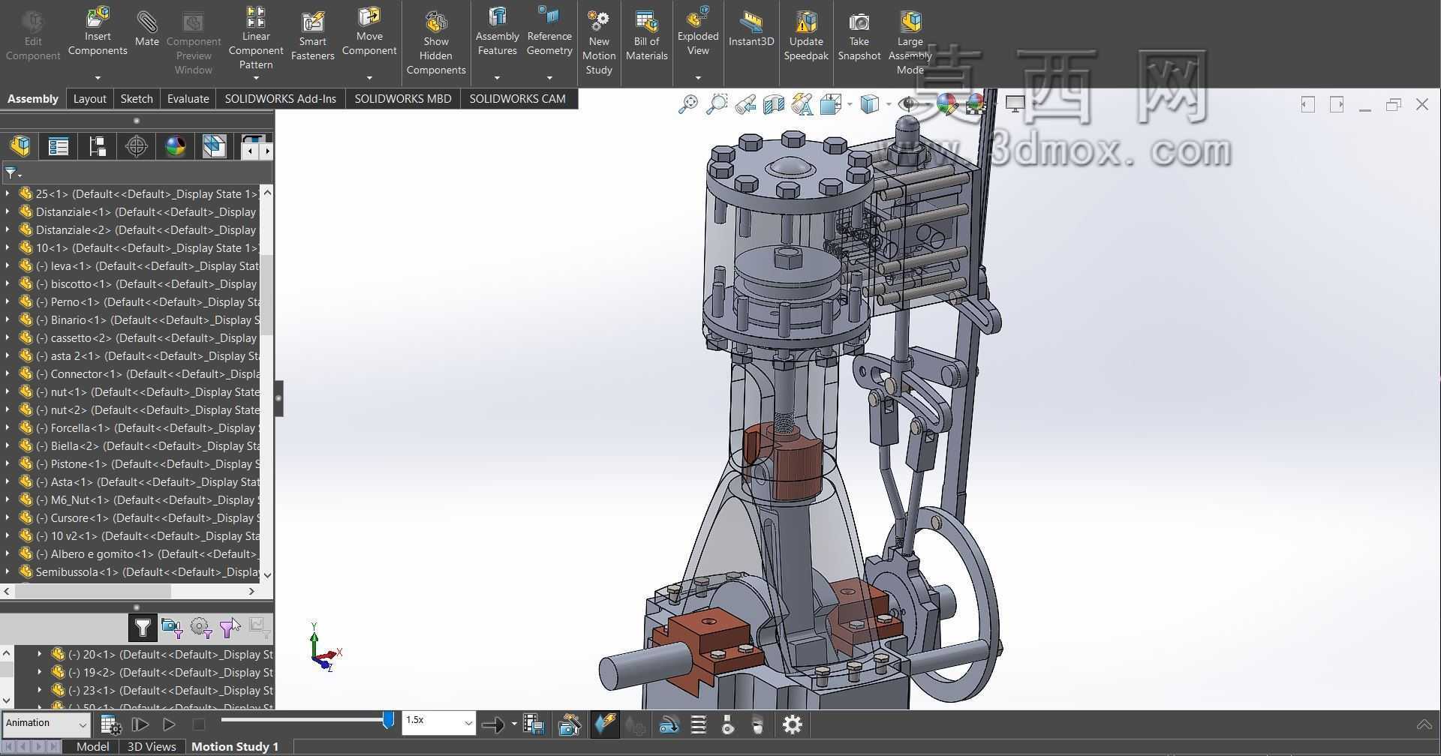Click the Exploded View button
1441x756 pixels.
[698, 34]
